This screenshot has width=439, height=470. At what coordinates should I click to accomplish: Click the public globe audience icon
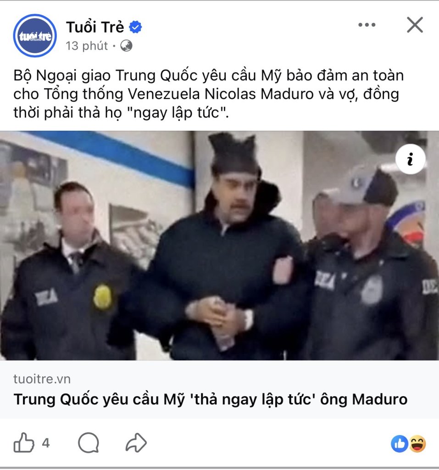click(x=127, y=46)
